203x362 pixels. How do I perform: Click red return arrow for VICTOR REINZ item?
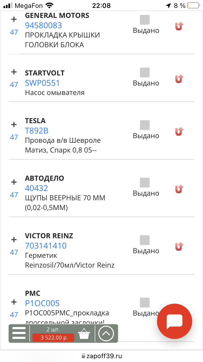point(179,246)
